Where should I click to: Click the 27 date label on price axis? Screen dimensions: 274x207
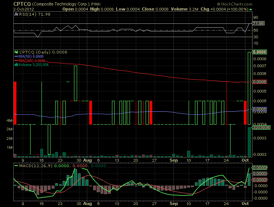pos(154,160)
